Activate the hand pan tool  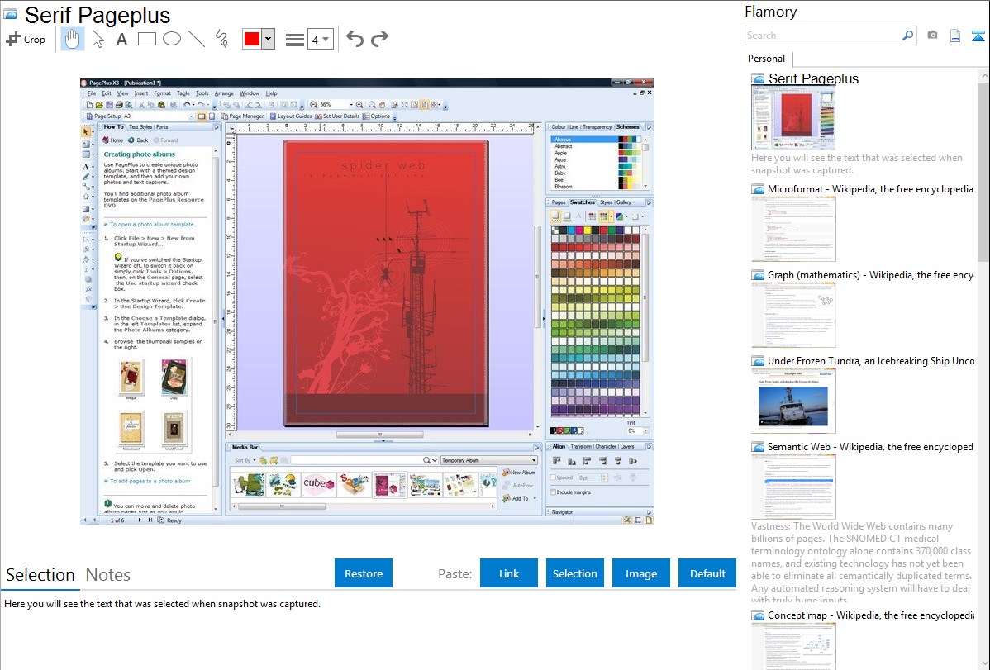(73, 39)
